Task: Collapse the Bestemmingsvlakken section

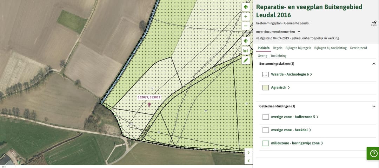Action: point(374,64)
